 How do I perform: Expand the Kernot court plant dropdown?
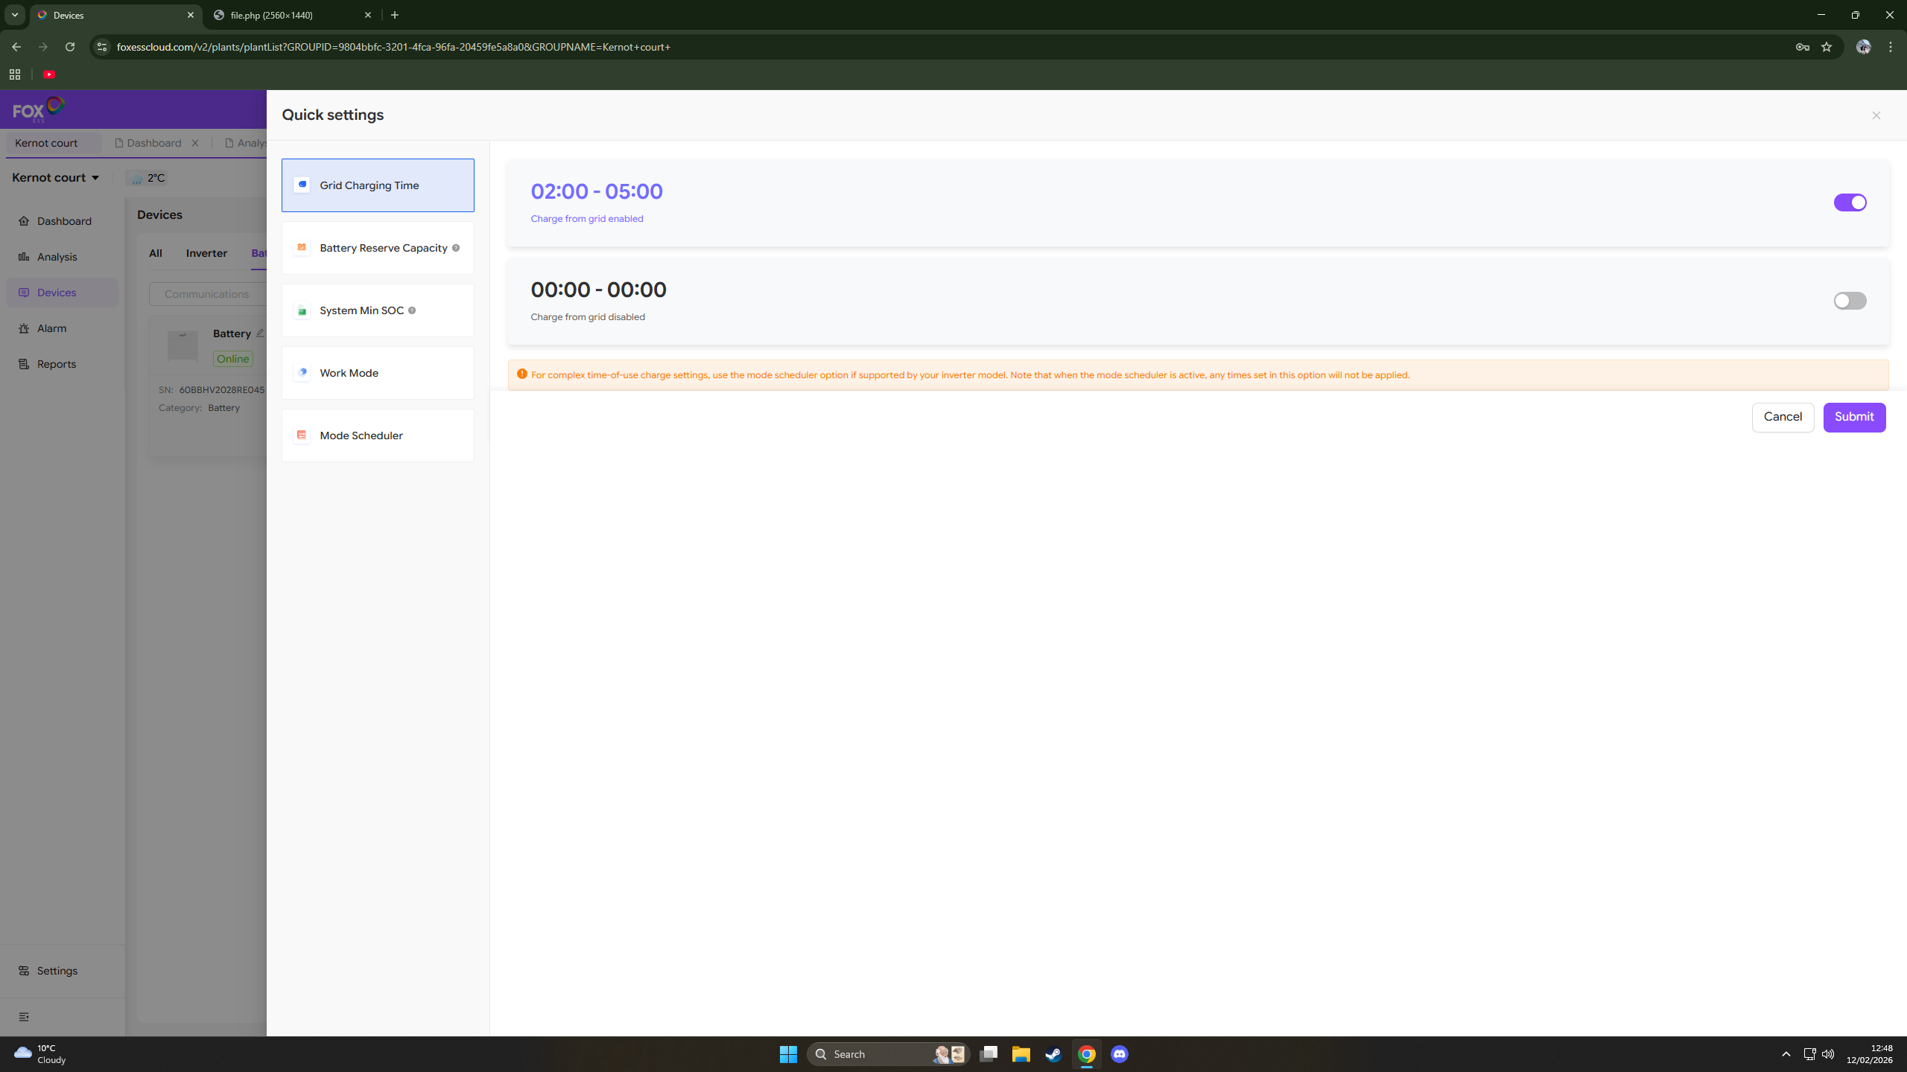95,178
